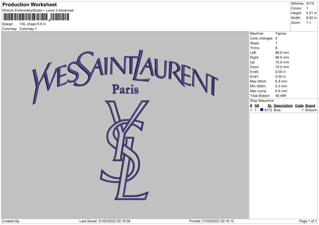Select the 'Colorway 1' value

(x=28, y=29)
